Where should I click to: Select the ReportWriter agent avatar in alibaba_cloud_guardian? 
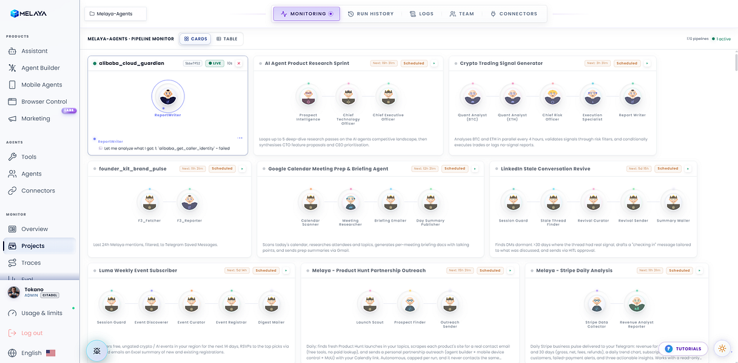click(167, 96)
